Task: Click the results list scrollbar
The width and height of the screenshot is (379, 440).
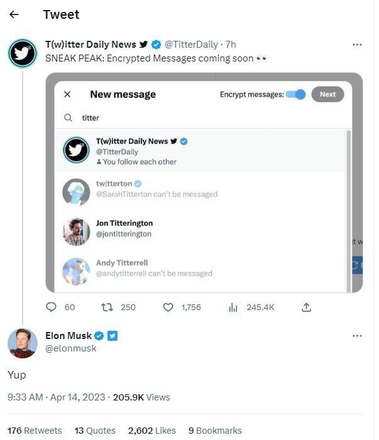Action: [x=349, y=207]
